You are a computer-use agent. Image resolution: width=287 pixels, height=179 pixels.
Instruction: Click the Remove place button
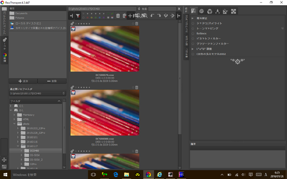pyautogui.click(x=52, y=81)
